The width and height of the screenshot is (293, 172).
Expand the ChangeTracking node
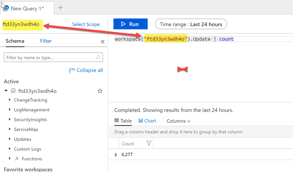click(x=10, y=100)
